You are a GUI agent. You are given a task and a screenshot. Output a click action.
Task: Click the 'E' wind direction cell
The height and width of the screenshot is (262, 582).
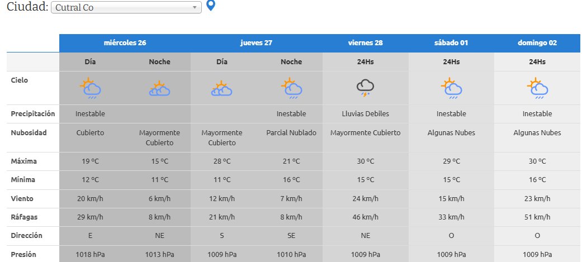90,236
